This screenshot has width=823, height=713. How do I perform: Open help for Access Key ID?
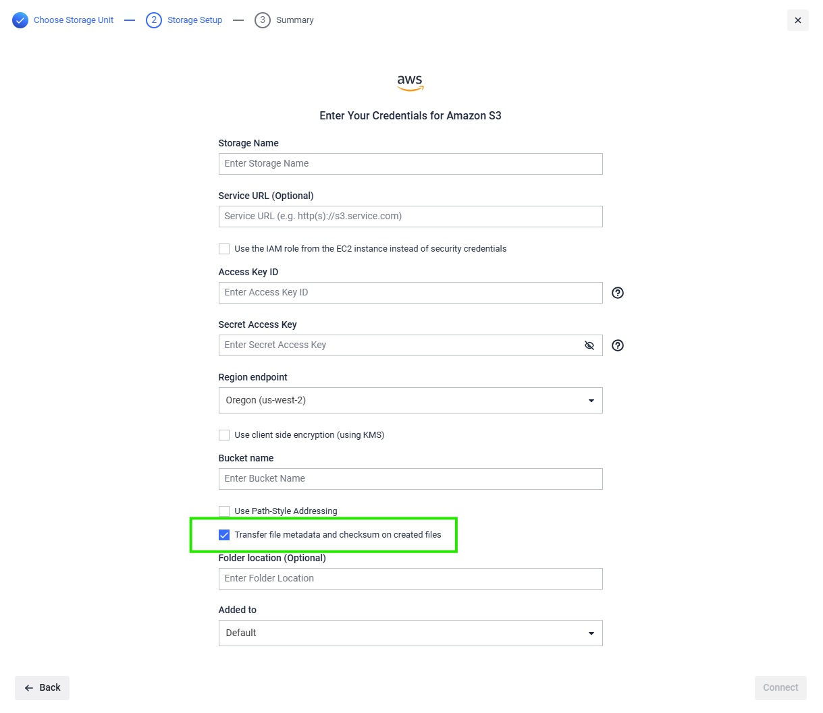point(618,293)
